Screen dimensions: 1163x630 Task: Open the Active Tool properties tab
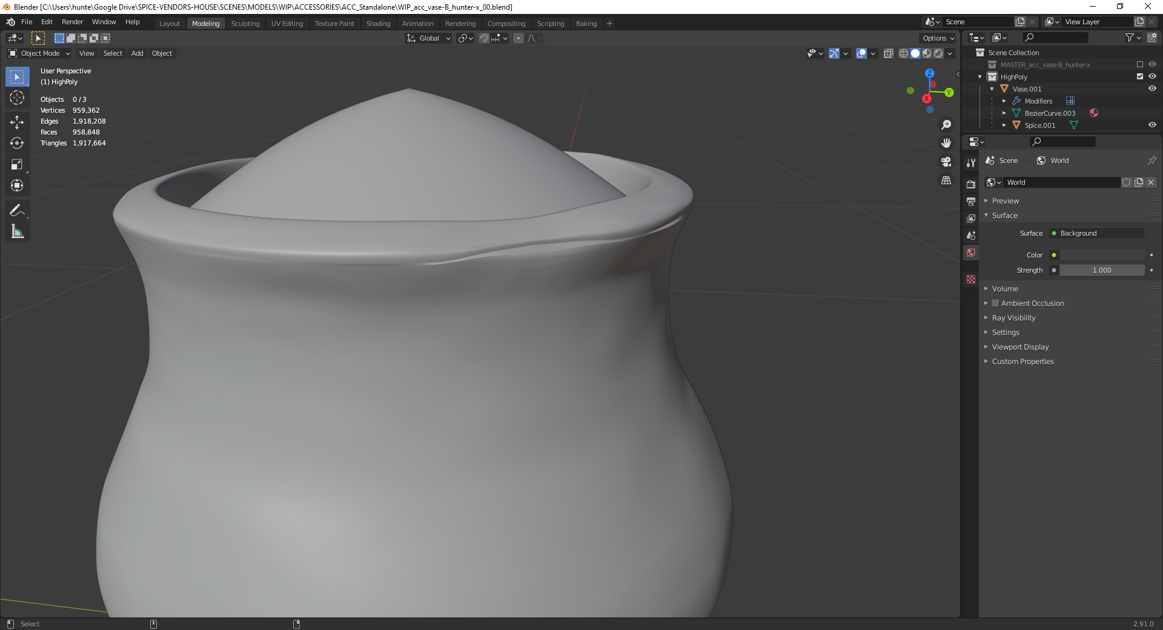(971, 162)
